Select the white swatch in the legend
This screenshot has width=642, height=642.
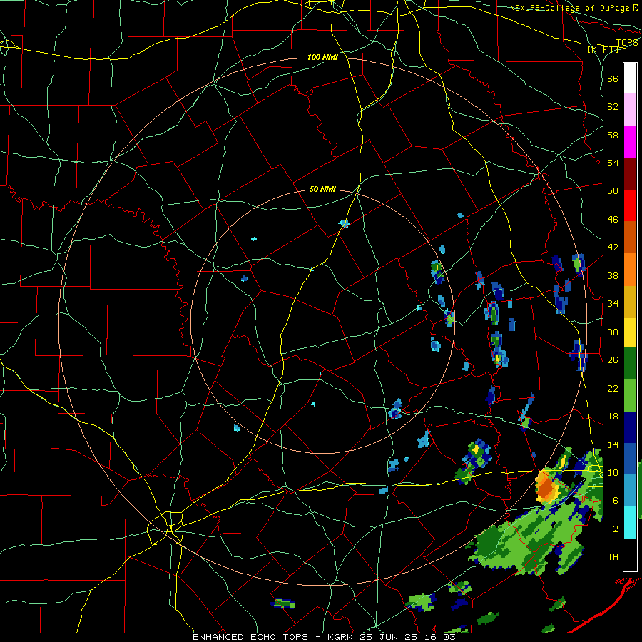pos(630,78)
